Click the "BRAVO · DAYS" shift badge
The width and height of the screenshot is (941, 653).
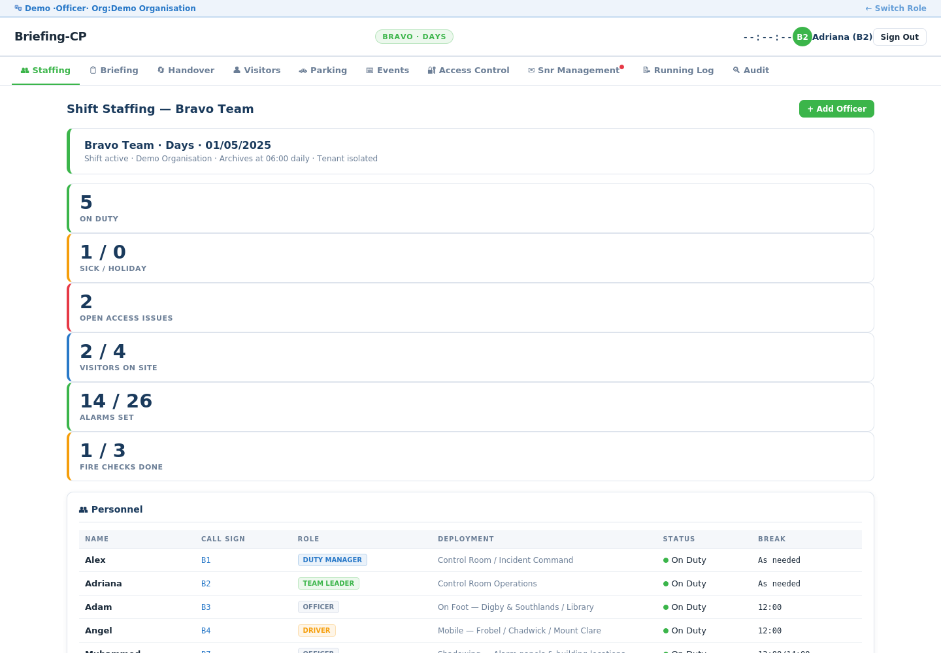tap(414, 37)
